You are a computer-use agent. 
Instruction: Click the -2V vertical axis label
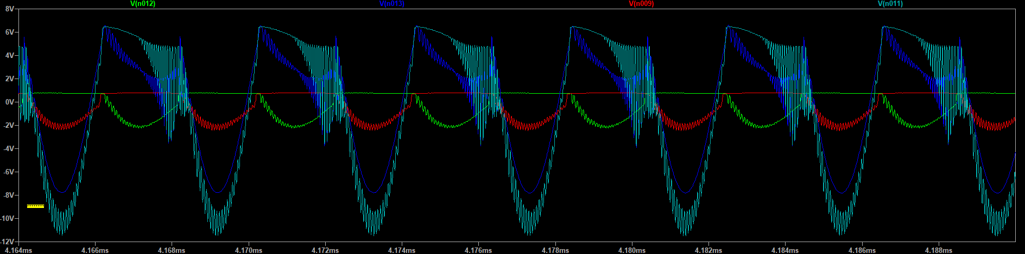(x=8, y=126)
